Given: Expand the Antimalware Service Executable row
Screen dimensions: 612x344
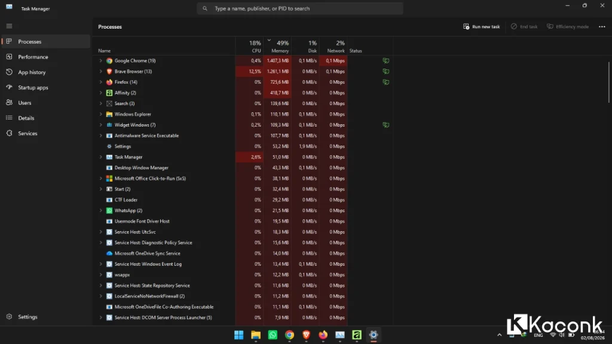Looking at the screenshot, I should coord(100,136).
